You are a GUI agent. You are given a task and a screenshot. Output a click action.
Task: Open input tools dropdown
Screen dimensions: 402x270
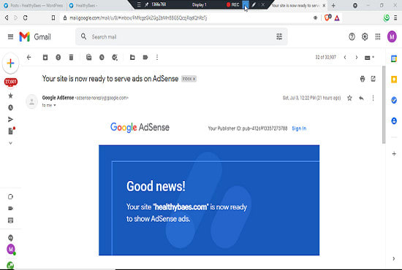pos(369,58)
